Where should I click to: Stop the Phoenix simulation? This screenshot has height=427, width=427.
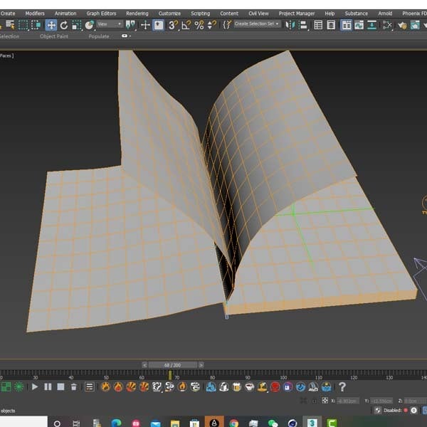[60, 386]
